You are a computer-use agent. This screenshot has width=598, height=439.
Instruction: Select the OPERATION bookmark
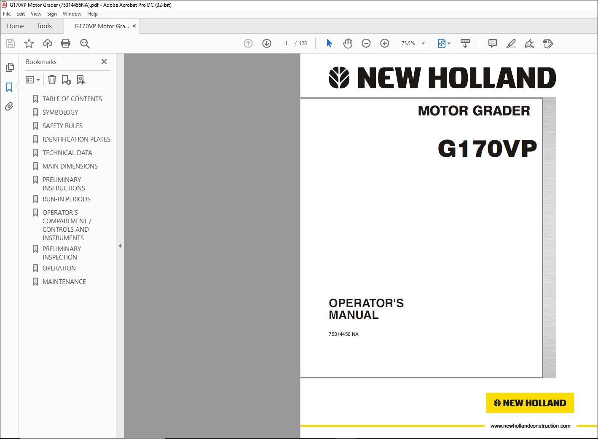pyautogui.click(x=59, y=268)
